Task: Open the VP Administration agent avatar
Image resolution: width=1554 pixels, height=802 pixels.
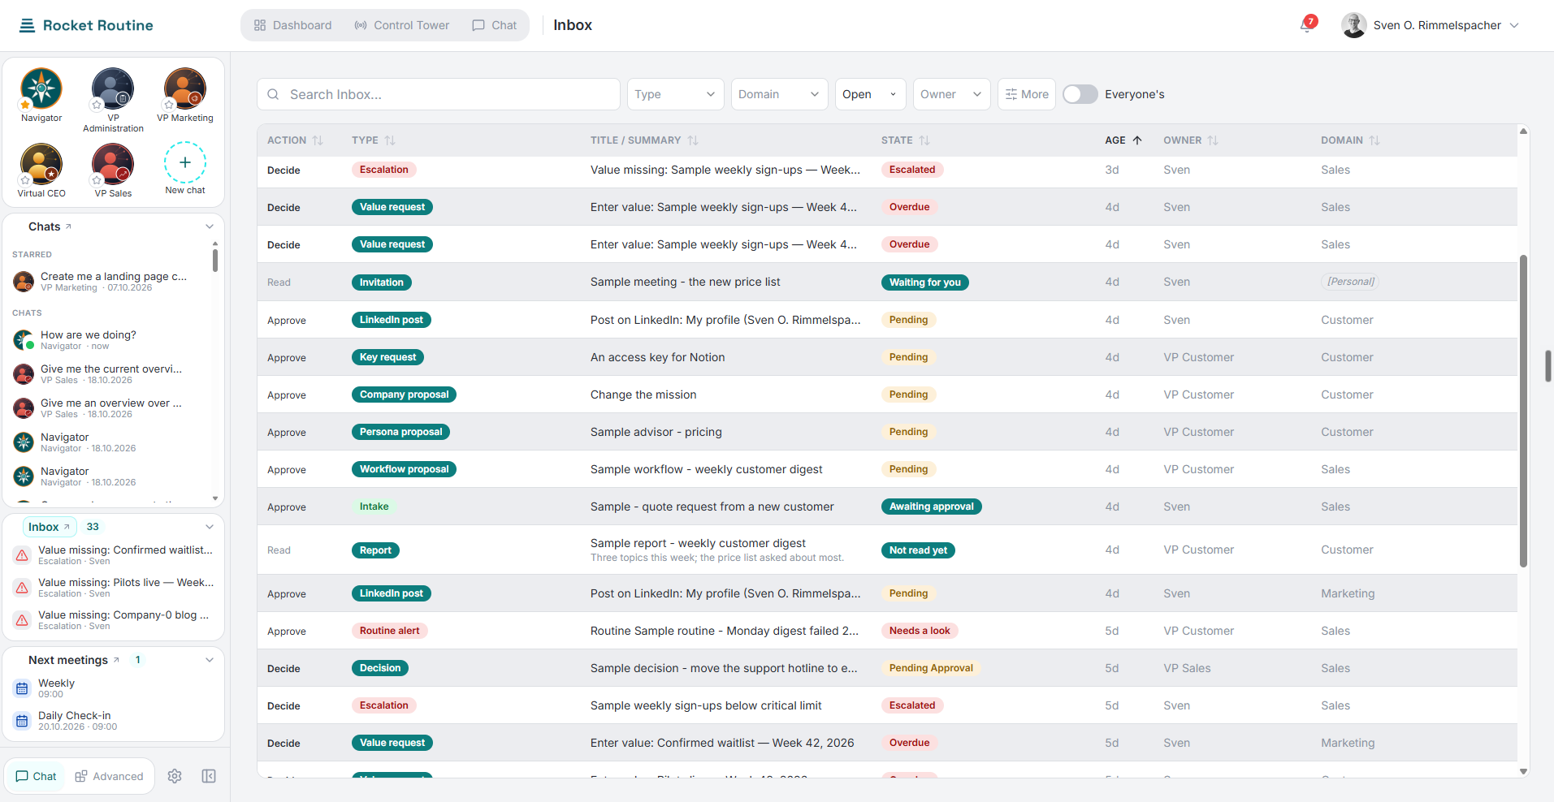Action: (x=113, y=88)
